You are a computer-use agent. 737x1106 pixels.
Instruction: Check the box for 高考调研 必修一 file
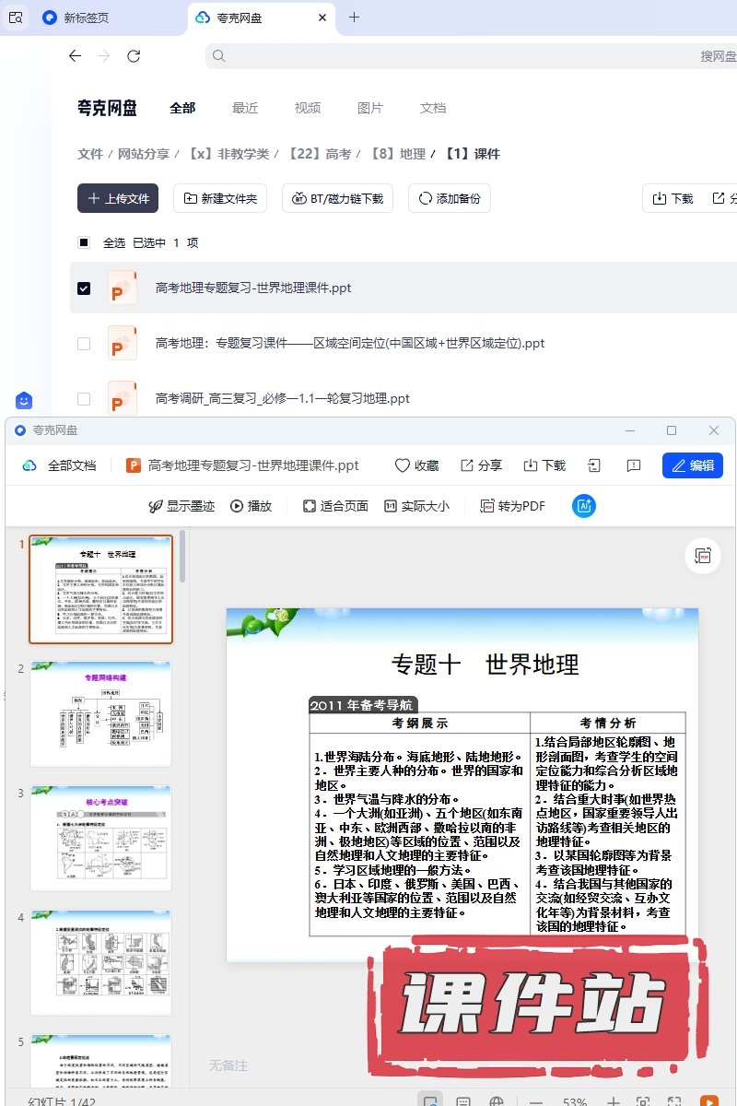[84, 399]
